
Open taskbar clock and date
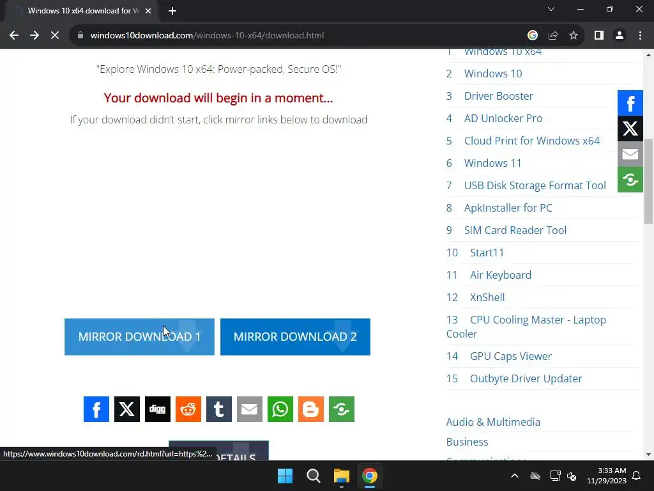(x=607, y=476)
